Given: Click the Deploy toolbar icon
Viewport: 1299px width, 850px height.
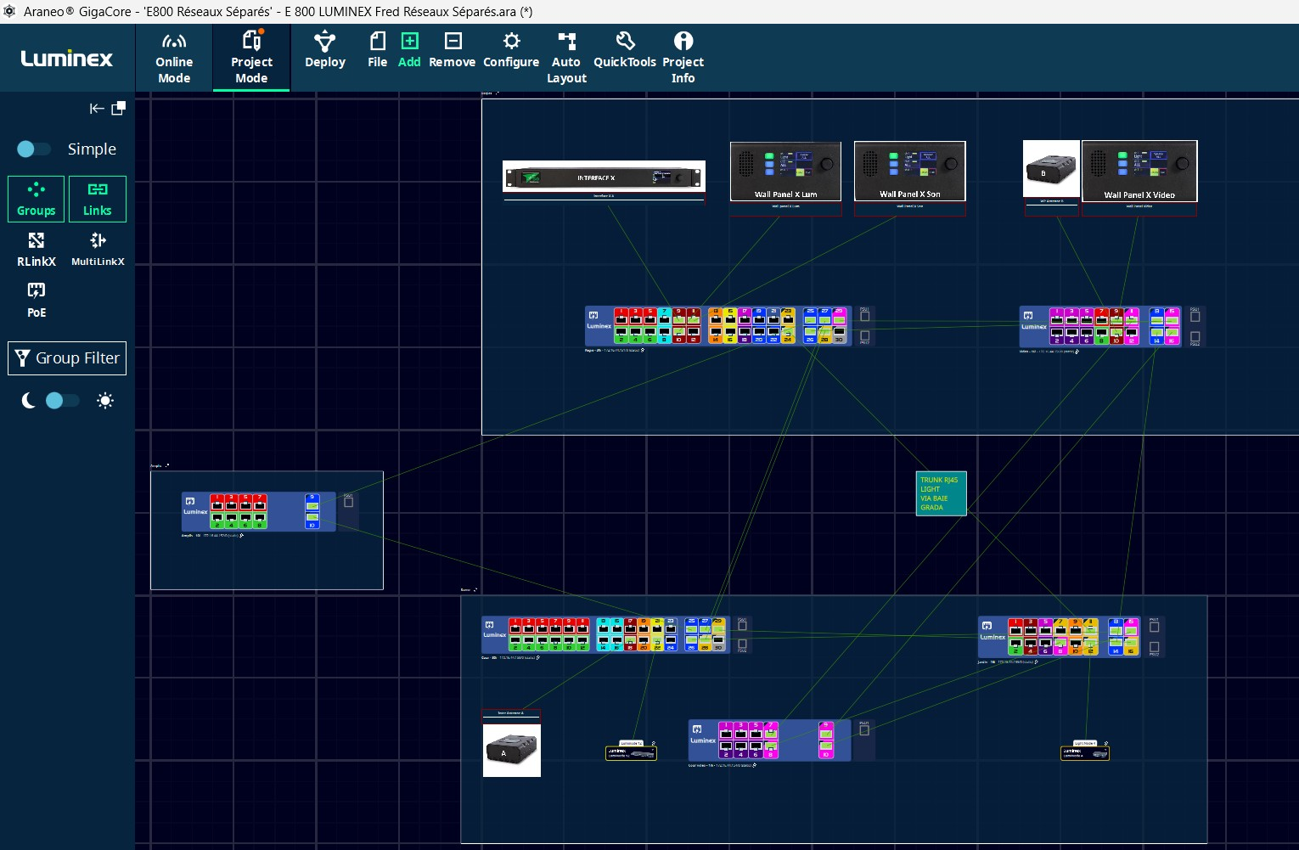Looking at the screenshot, I should [x=325, y=50].
